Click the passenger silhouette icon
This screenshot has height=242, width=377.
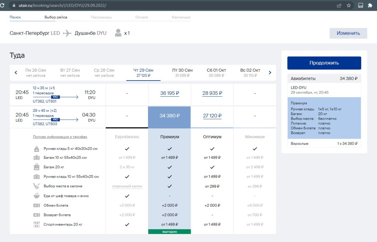pos(118,33)
